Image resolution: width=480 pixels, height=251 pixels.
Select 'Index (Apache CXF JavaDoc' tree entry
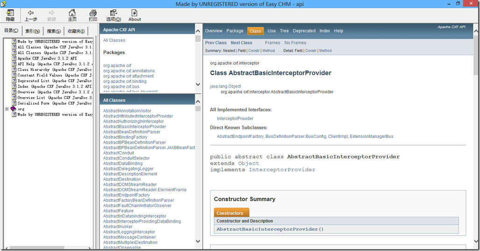55,86
